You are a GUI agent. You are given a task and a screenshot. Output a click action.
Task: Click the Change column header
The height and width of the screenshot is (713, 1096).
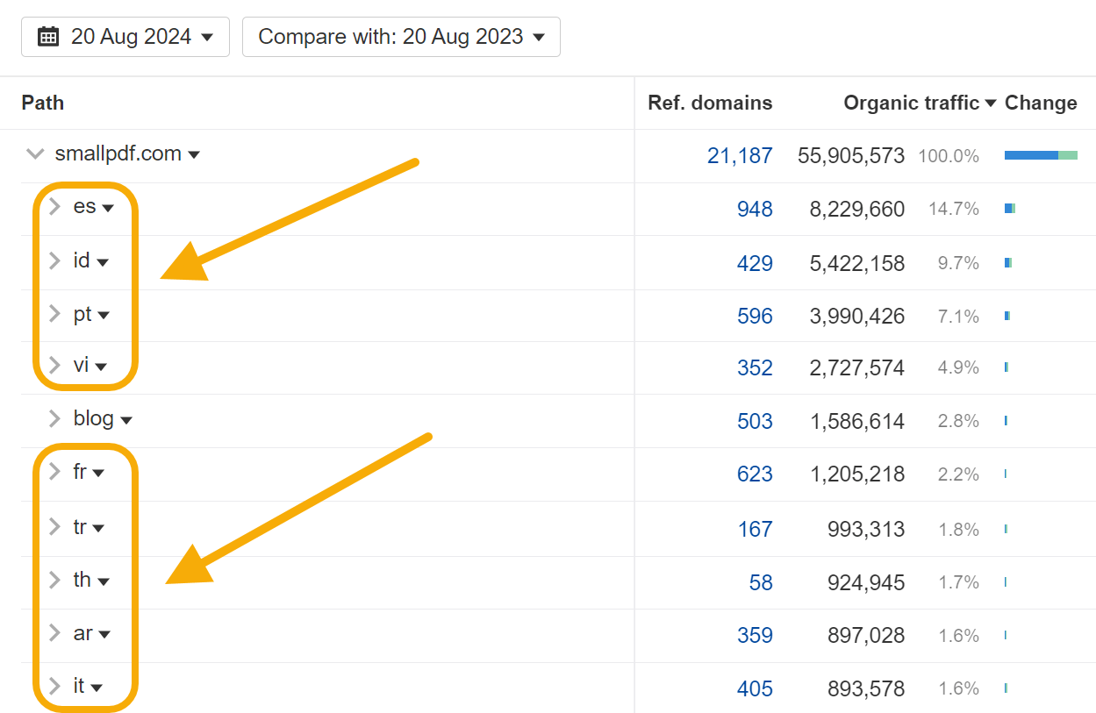1041,103
